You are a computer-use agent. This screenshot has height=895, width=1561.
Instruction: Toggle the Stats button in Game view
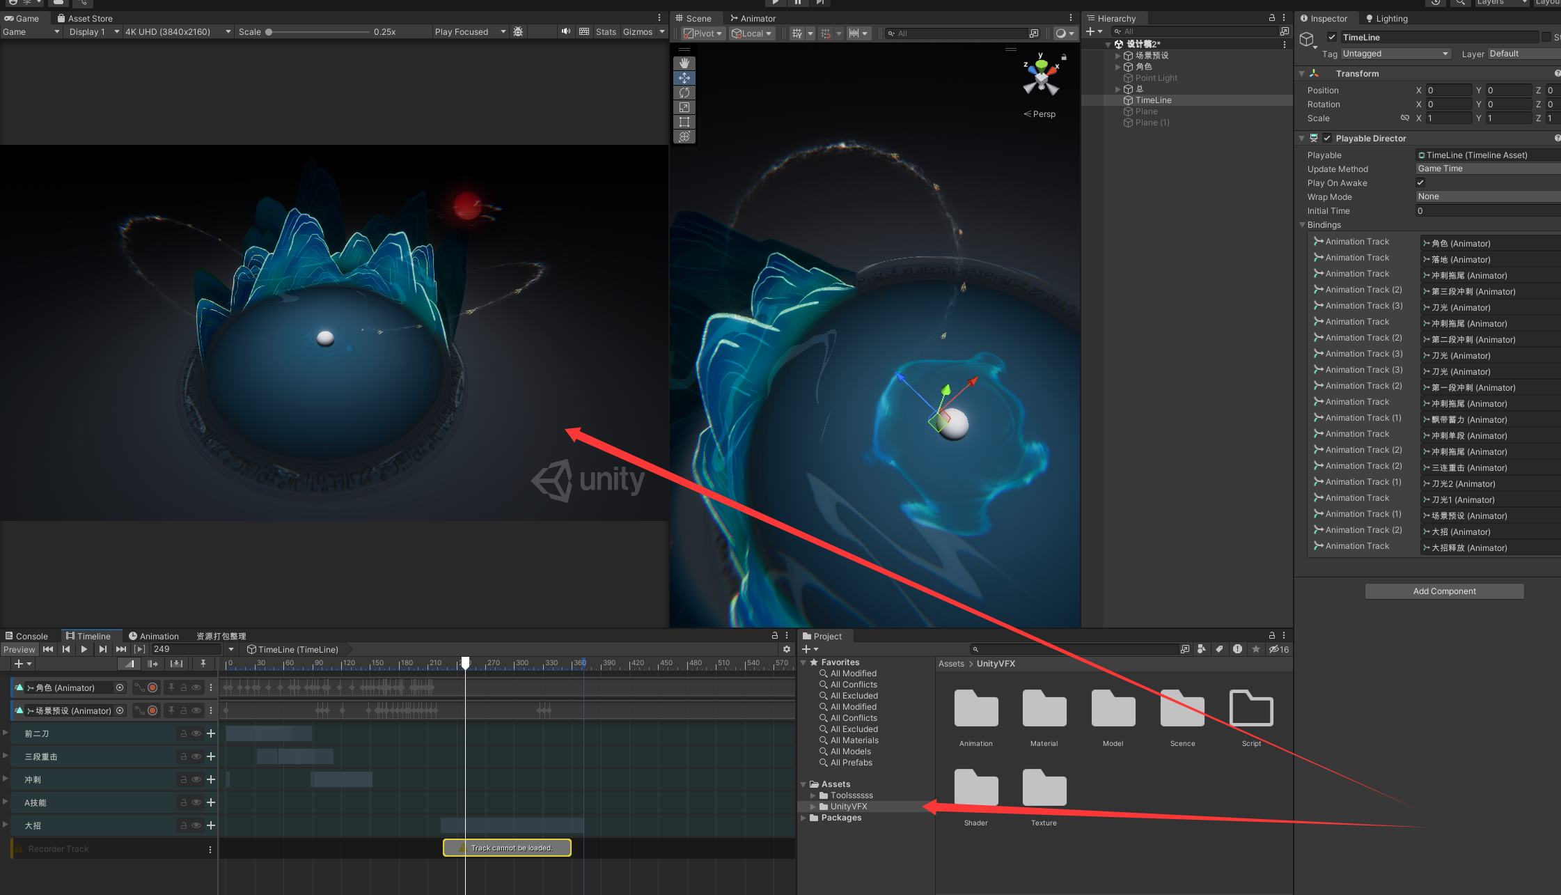606,32
